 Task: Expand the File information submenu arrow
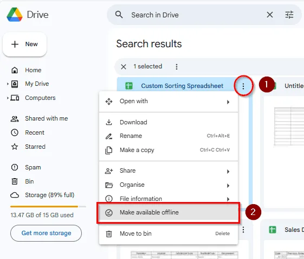[228, 199]
